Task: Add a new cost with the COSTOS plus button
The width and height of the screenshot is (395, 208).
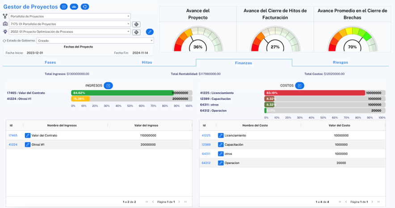Action: click(300, 85)
